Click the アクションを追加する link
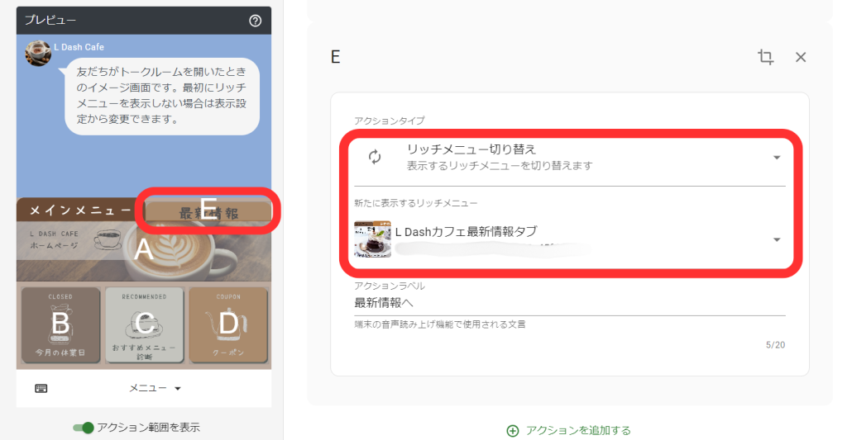847x440 pixels. (578, 430)
